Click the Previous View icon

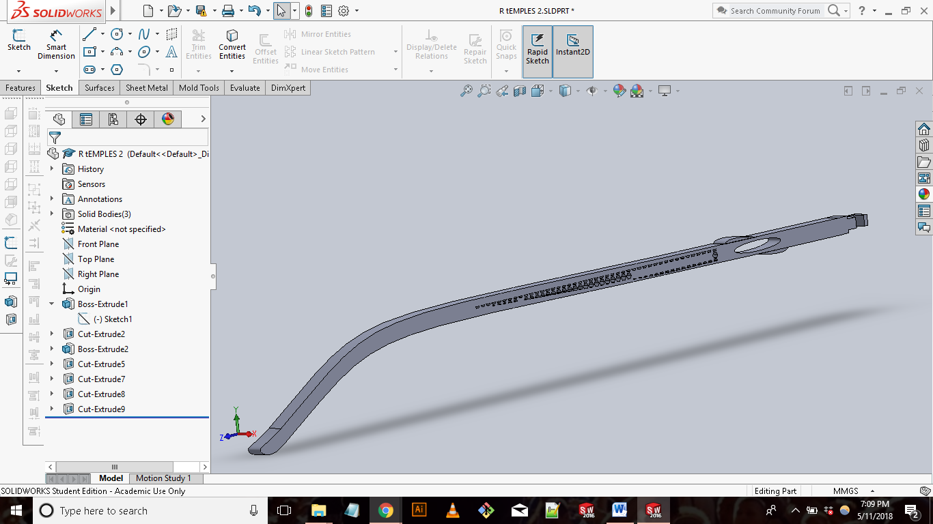pyautogui.click(x=502, y=91)
